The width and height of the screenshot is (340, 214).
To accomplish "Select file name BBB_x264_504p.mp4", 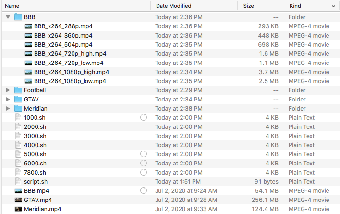I will point(63,45).
